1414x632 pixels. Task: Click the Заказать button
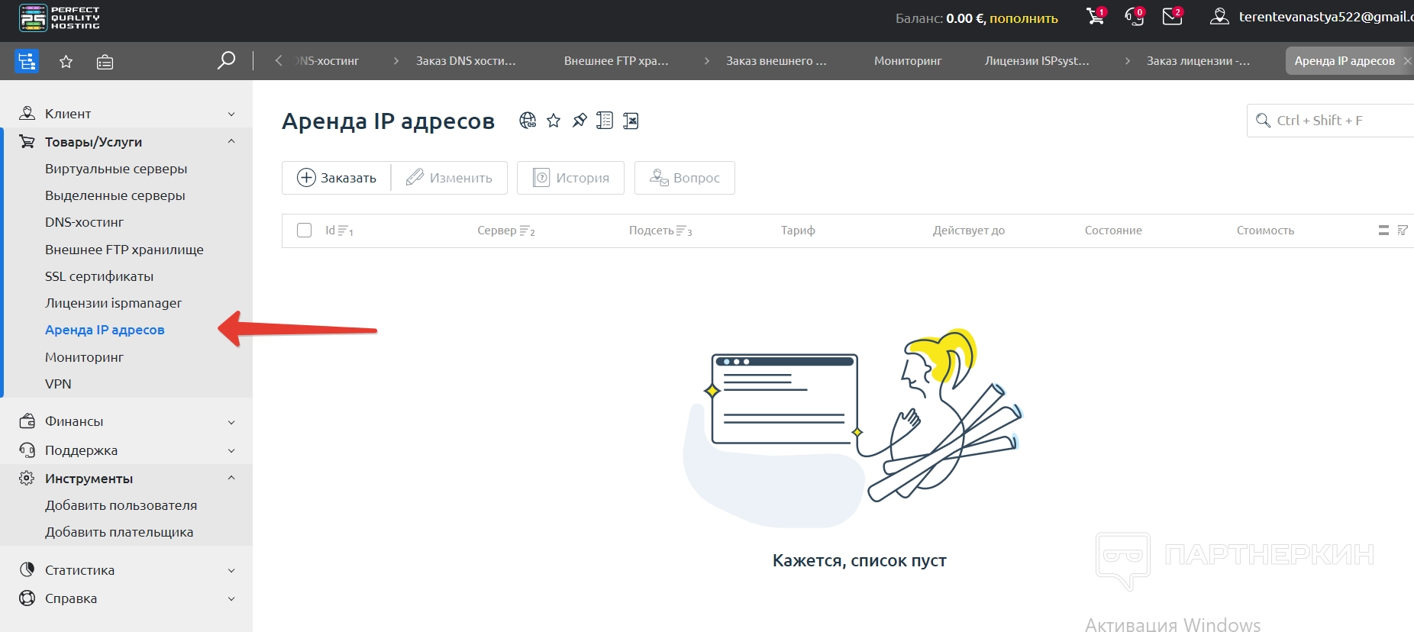point(337,178)
